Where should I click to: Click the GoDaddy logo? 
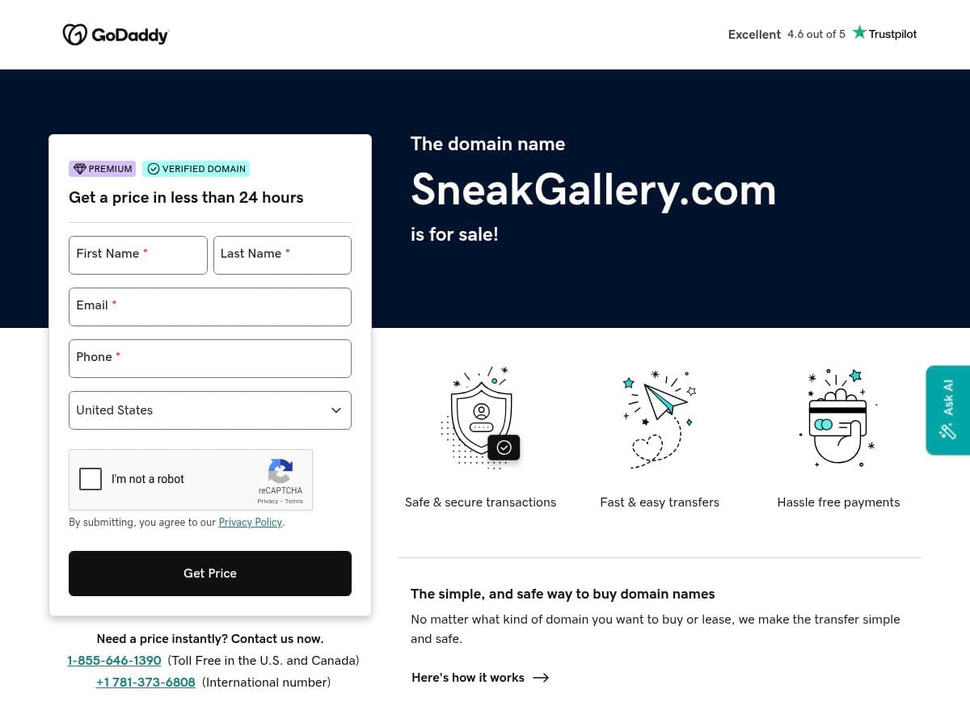(116, 34)
